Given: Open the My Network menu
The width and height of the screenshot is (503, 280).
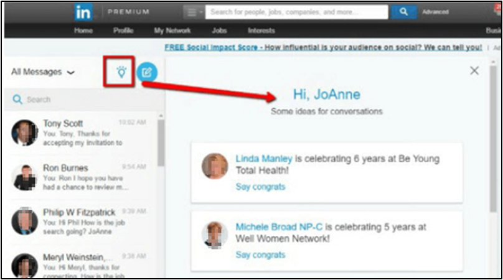Looking at the screenshot, I should tap(172, 30).
